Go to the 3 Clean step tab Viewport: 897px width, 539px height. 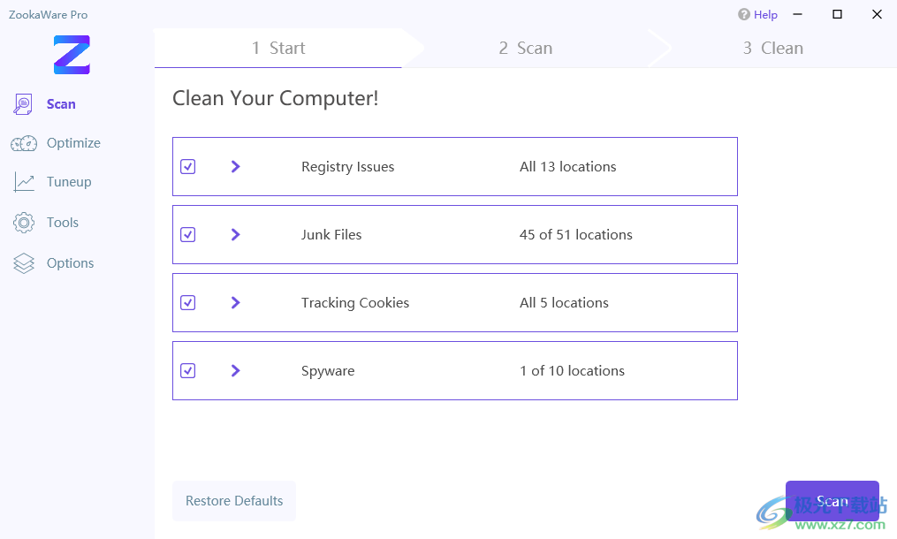(772, 49)
